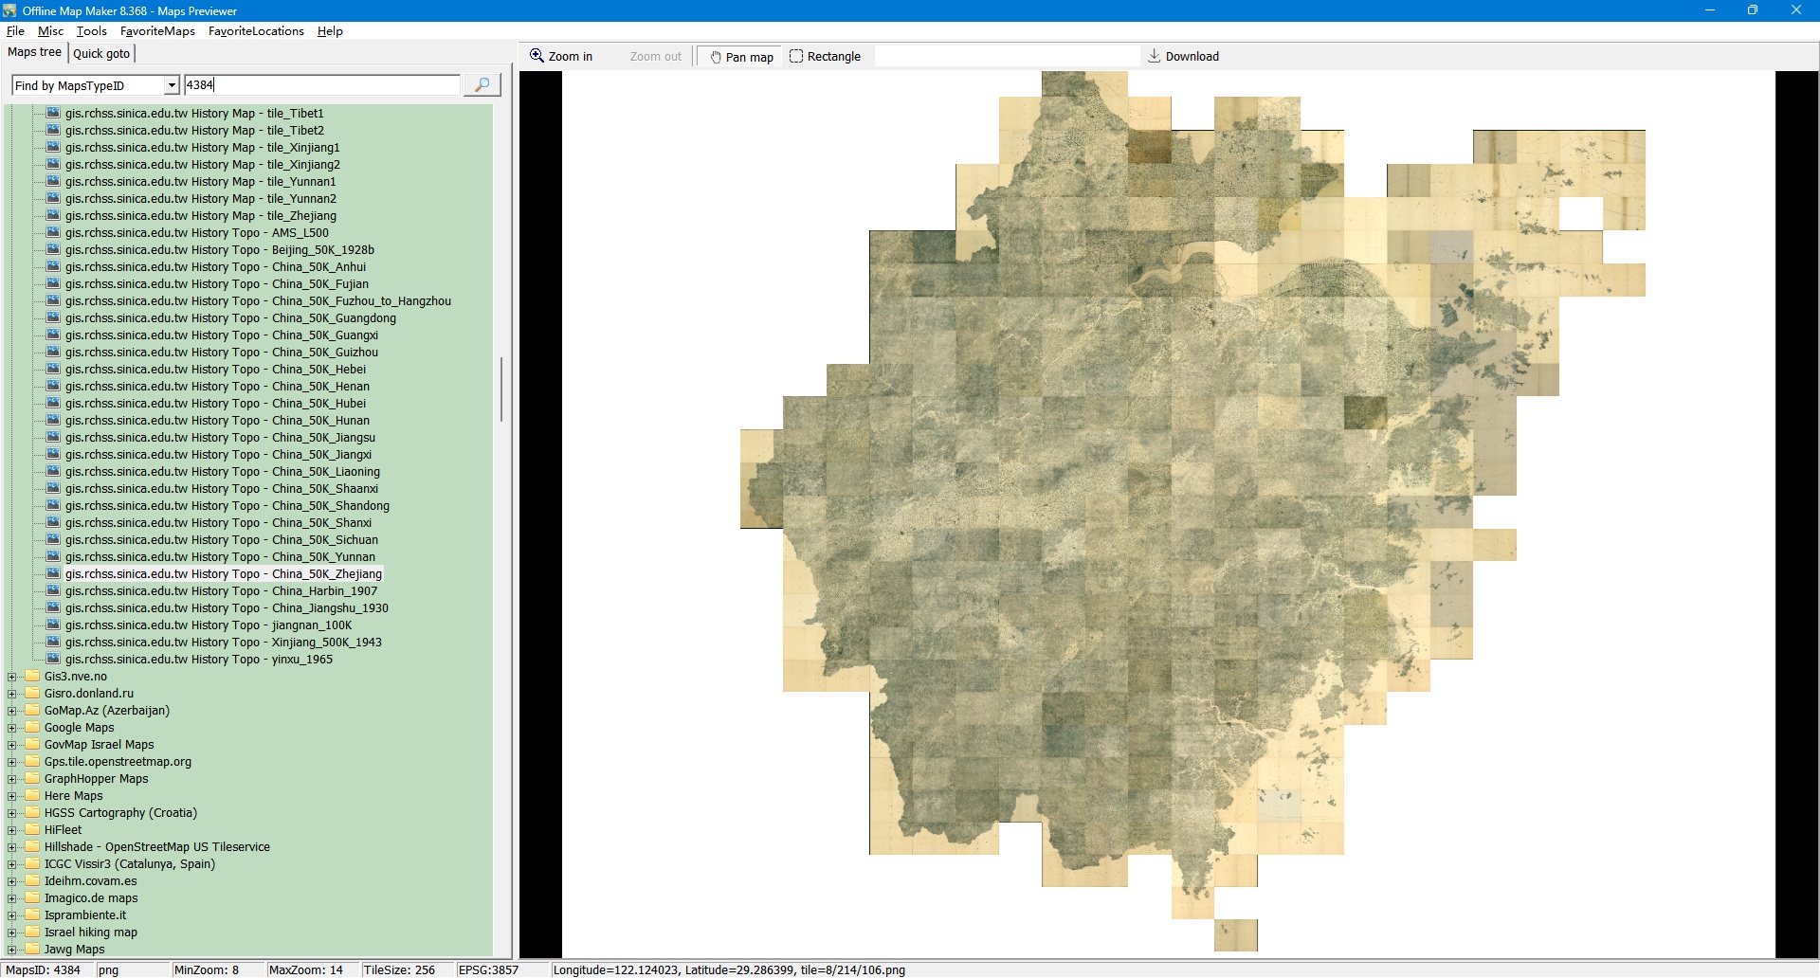1820x978 pixels.
Task: Open the FavoriteMaps menu
Action: [x=157, y=31]
